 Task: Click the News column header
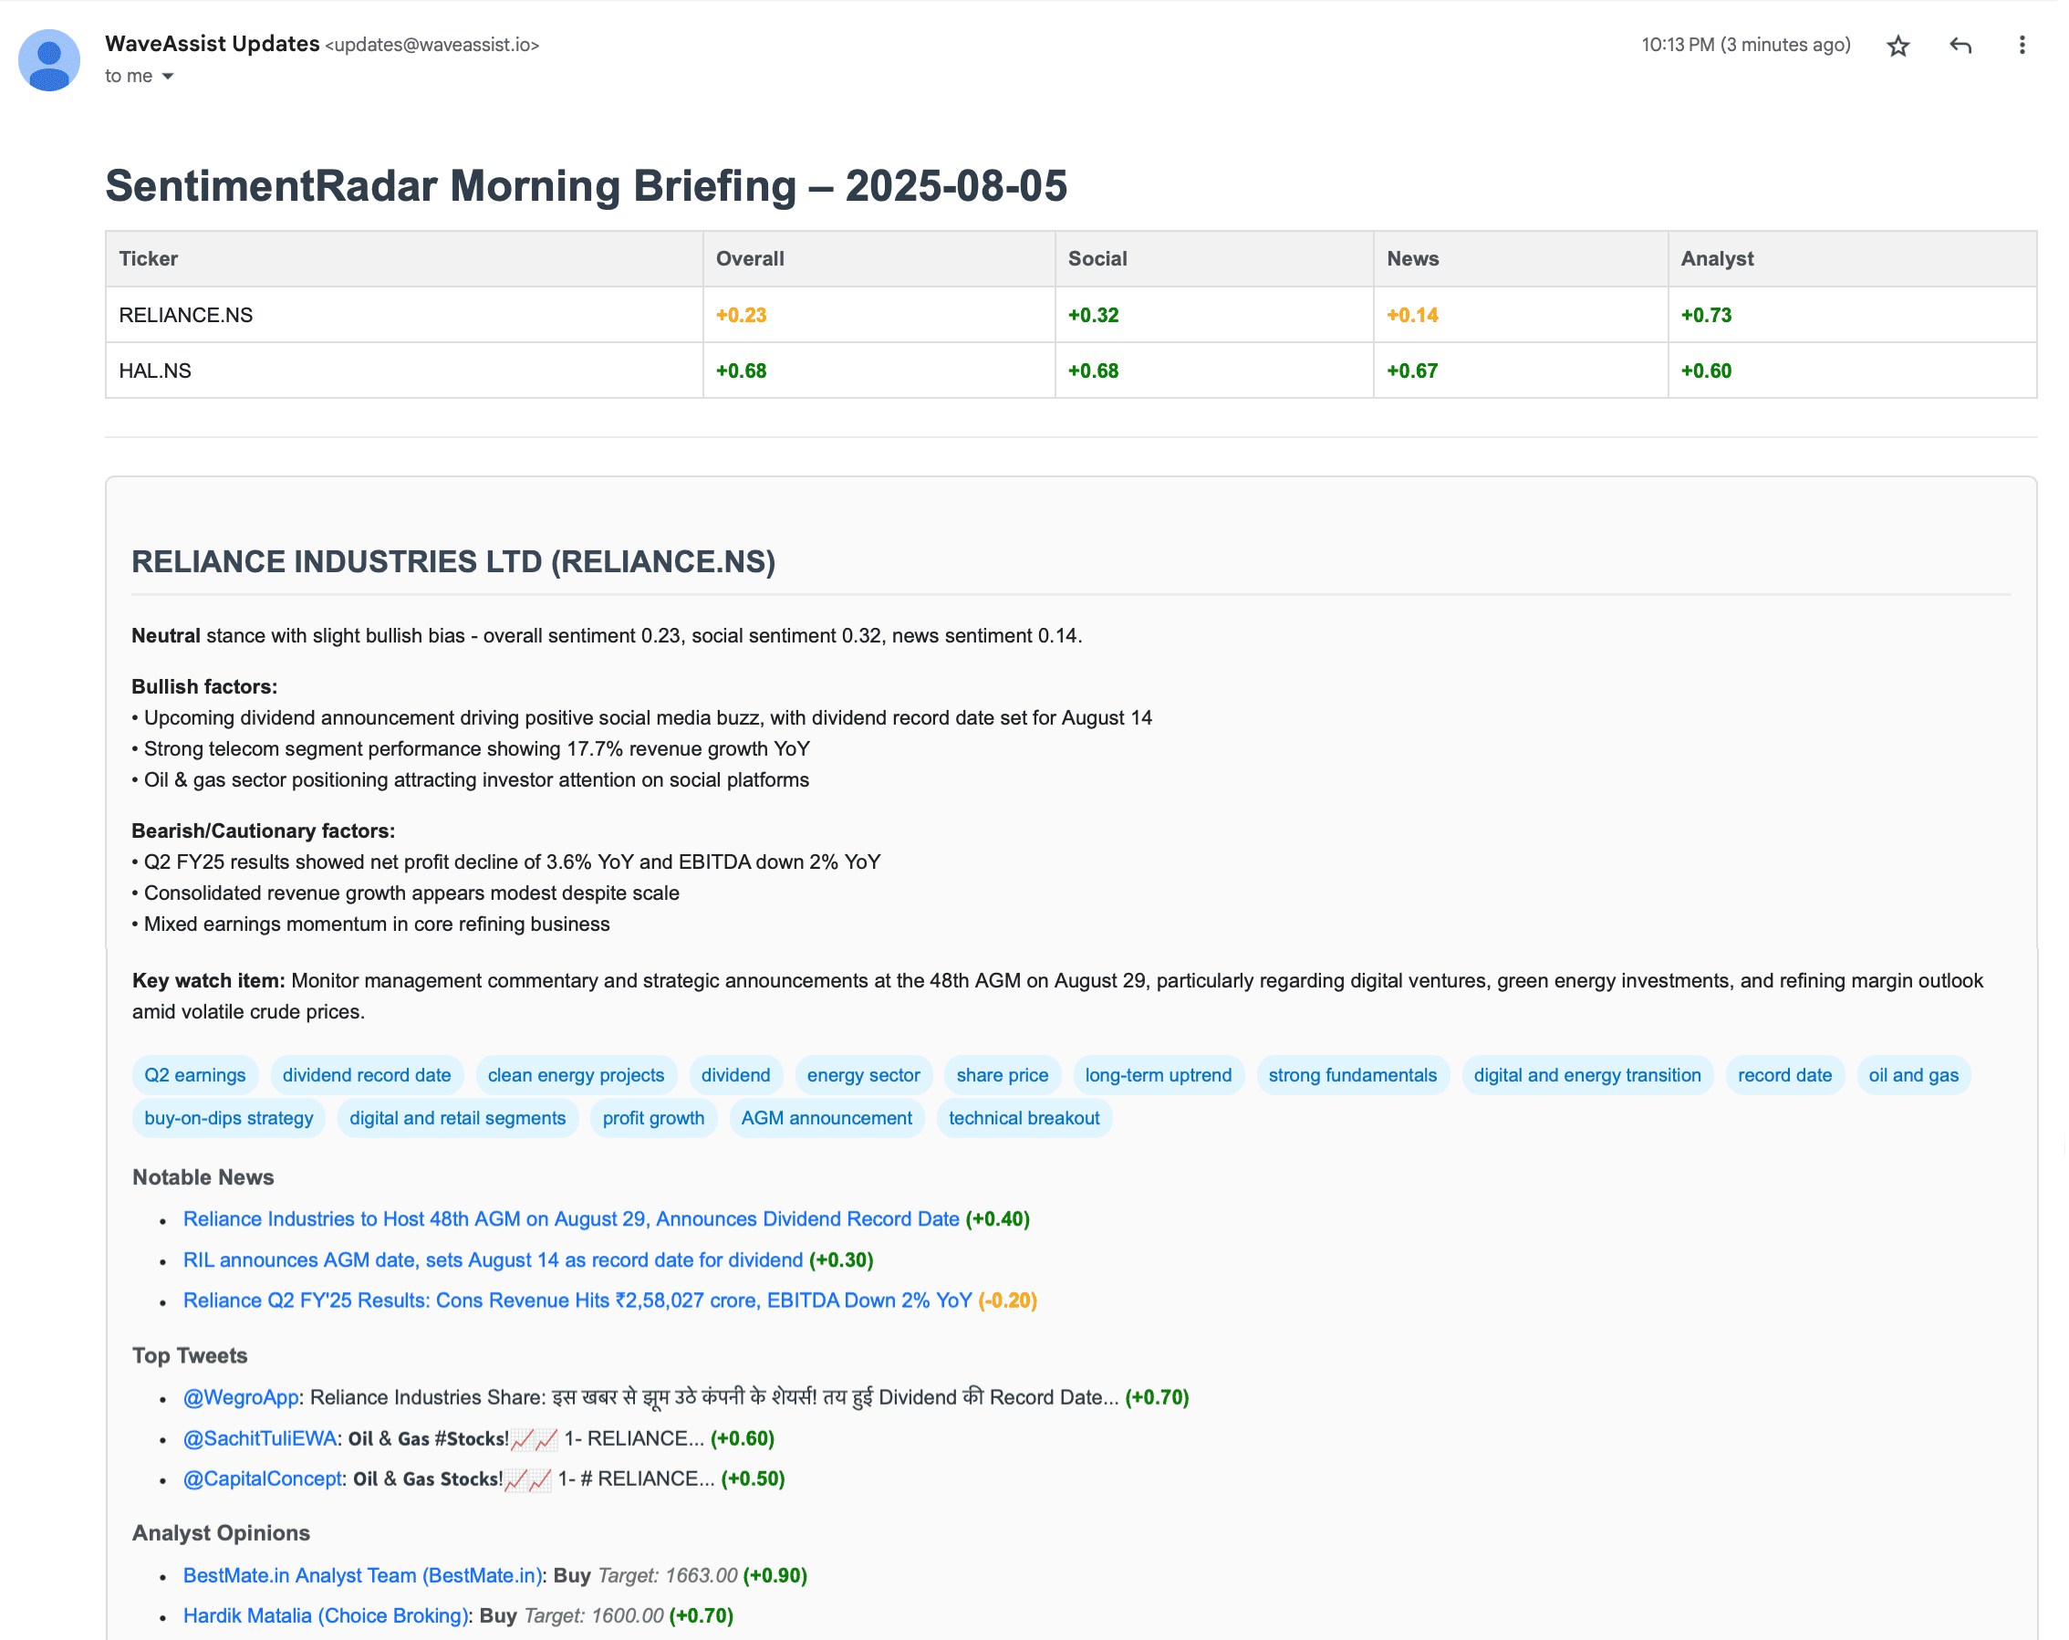point(1521,258)
